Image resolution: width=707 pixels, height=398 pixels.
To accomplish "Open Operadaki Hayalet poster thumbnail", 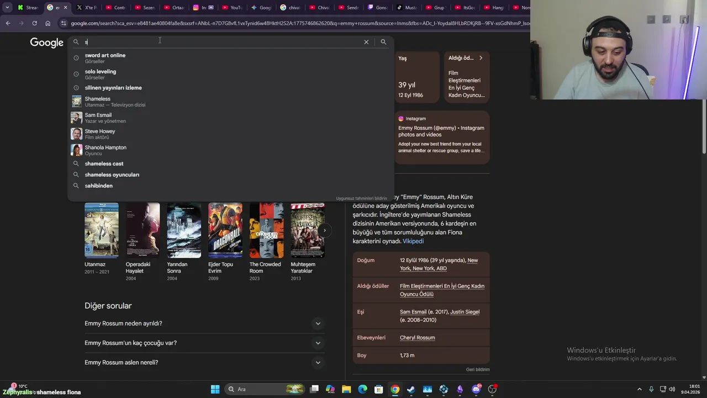I will [x=143, y=230].
